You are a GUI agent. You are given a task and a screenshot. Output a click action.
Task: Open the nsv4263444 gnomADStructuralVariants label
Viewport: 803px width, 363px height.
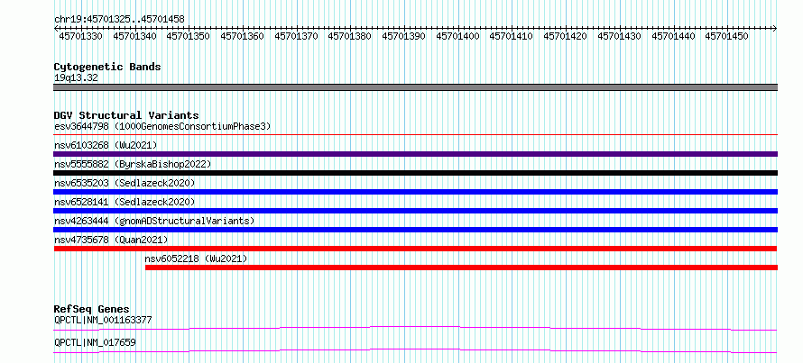pos(154,221)
